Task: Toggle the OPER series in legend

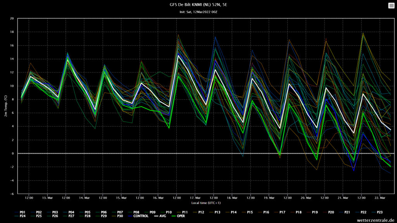Action: coord(178,216)
